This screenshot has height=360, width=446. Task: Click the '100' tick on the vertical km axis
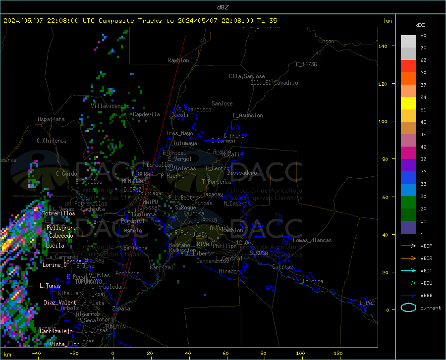[x=383, y=122]
